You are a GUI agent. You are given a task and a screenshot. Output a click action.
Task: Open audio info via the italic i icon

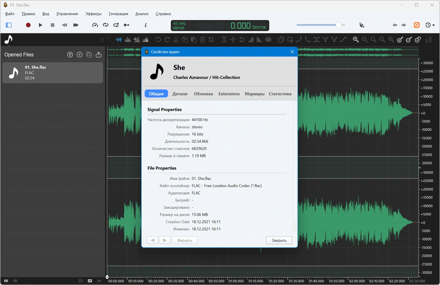click(146, 25)
